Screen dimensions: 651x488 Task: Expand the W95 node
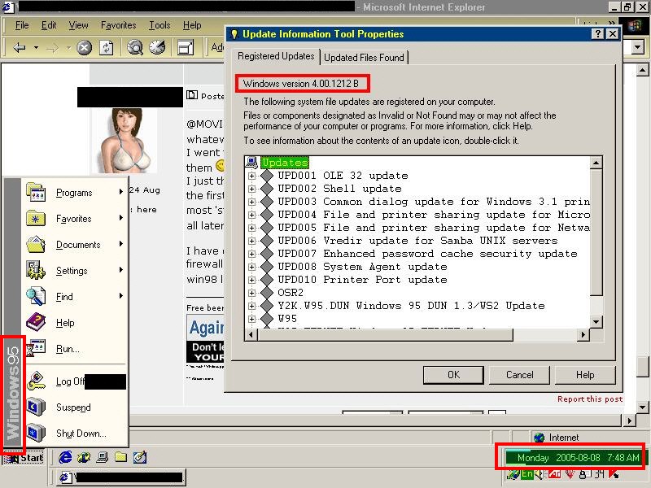pyautogui.click(x=251, y=319)
